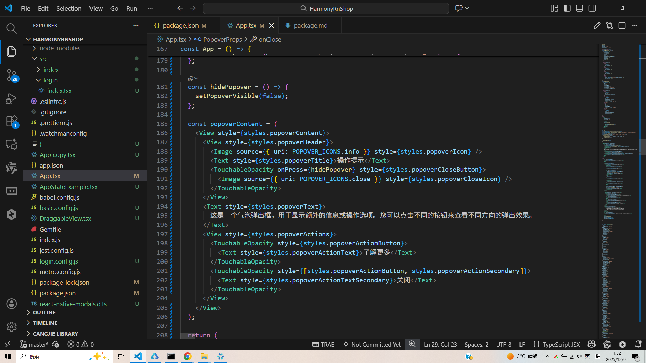Open the Manage settings gear
This screenshot has height=363, width=646.
click(11, 327)
